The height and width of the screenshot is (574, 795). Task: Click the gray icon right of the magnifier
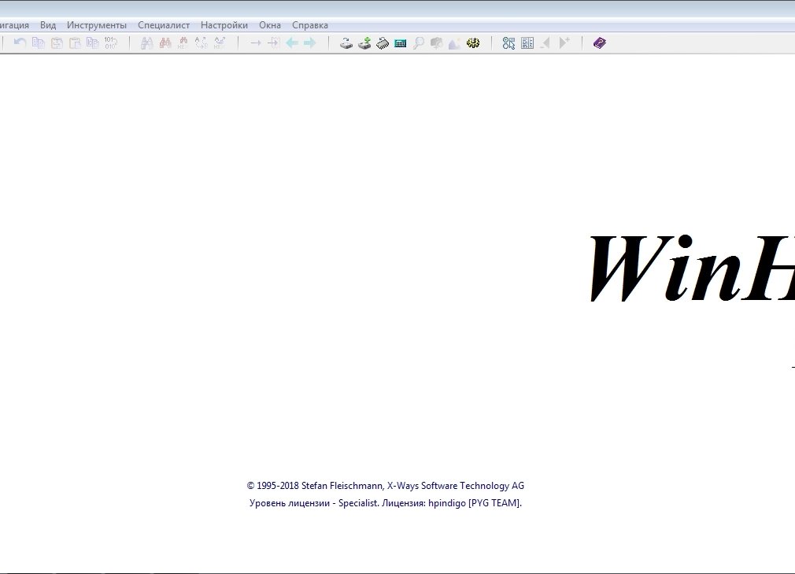(437, 43)
